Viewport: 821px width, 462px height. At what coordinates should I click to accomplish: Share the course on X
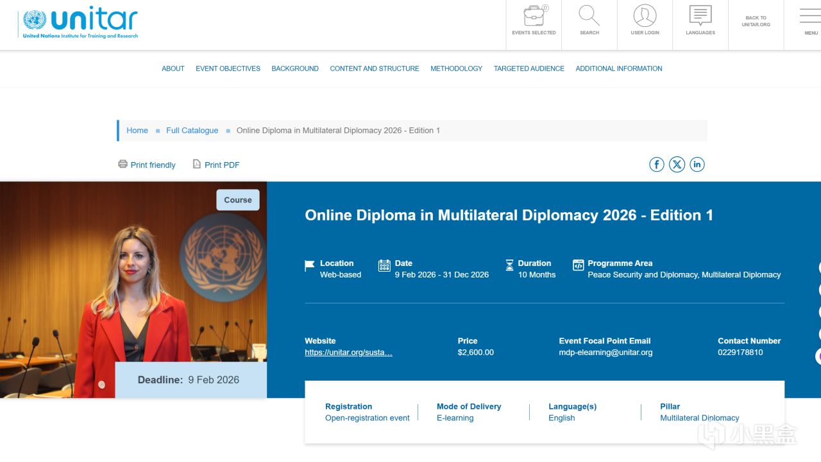677,165
